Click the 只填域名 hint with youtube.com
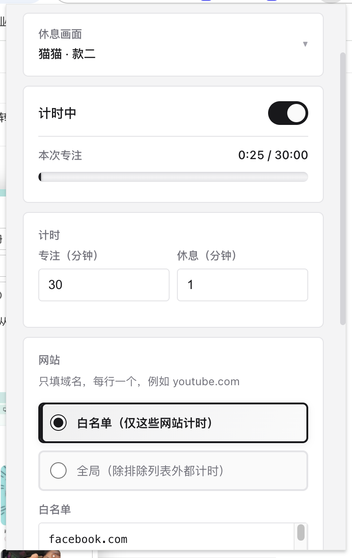This screenshot has height=558, width=352. 139,382
